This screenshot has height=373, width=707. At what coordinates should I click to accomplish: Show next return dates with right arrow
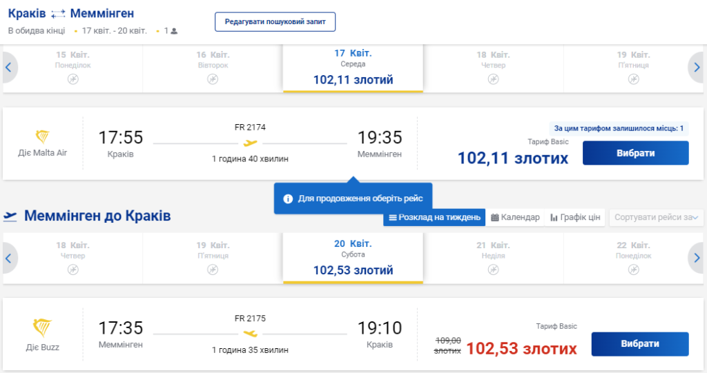point(697,258)
